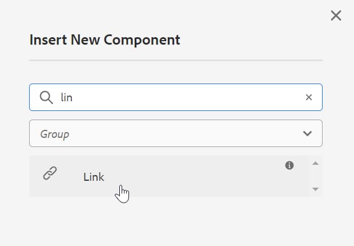354x246 pixels.
Task: Focus the component search field
Action: [x=183, y=97]
